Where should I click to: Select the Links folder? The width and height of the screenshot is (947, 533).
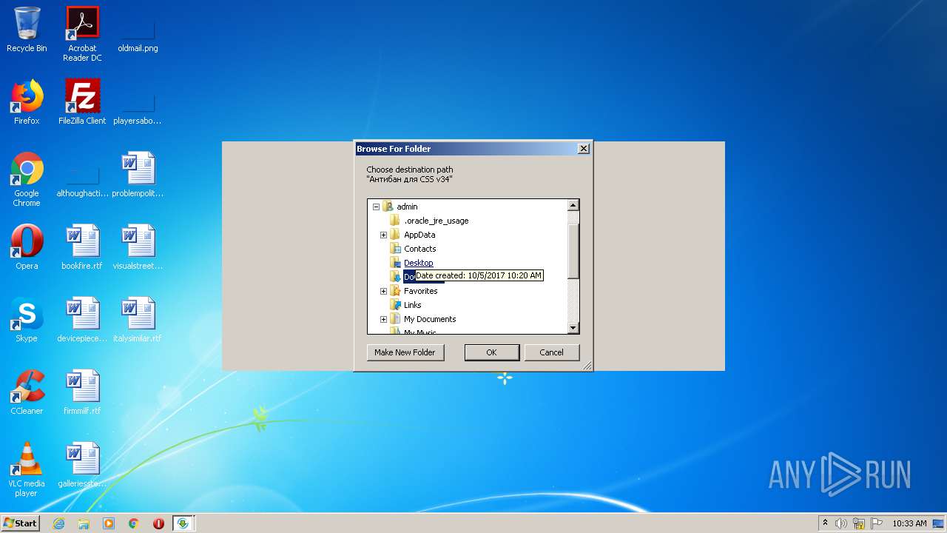click(x=412, y=305)
